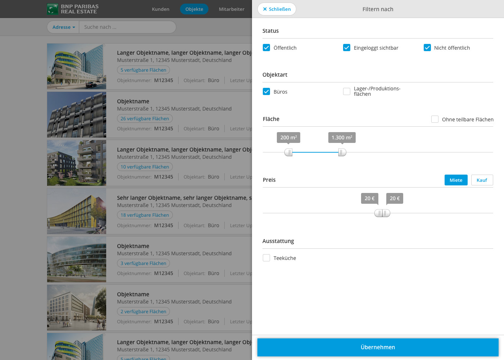This screenshot has height=360, width=504.
Task: Check Ohne teilbare Flächen option
Action: coord(435,119)
